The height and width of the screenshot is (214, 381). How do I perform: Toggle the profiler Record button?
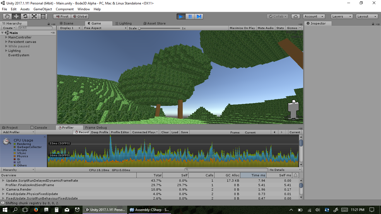(82, 132)
